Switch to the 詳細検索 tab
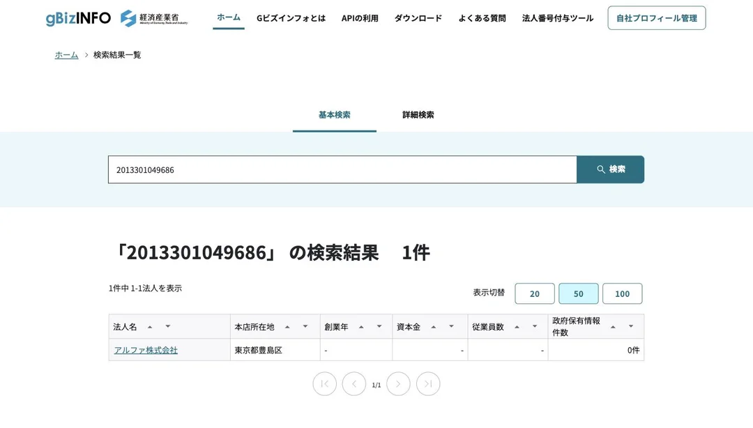Screen dimensions: 753x428 418,115
